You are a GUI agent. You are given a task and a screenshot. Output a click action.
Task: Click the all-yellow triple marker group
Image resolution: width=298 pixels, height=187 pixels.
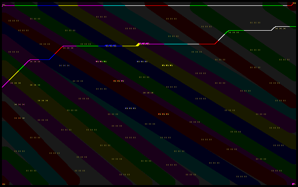pos(167,65)
